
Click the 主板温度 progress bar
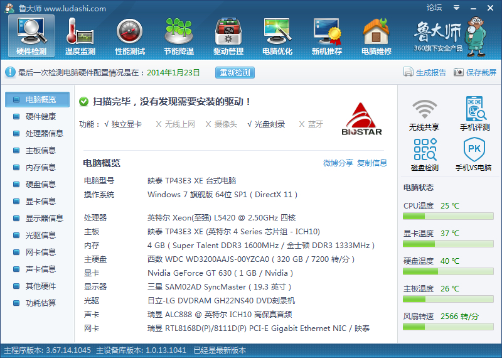(x=448, y=299)
